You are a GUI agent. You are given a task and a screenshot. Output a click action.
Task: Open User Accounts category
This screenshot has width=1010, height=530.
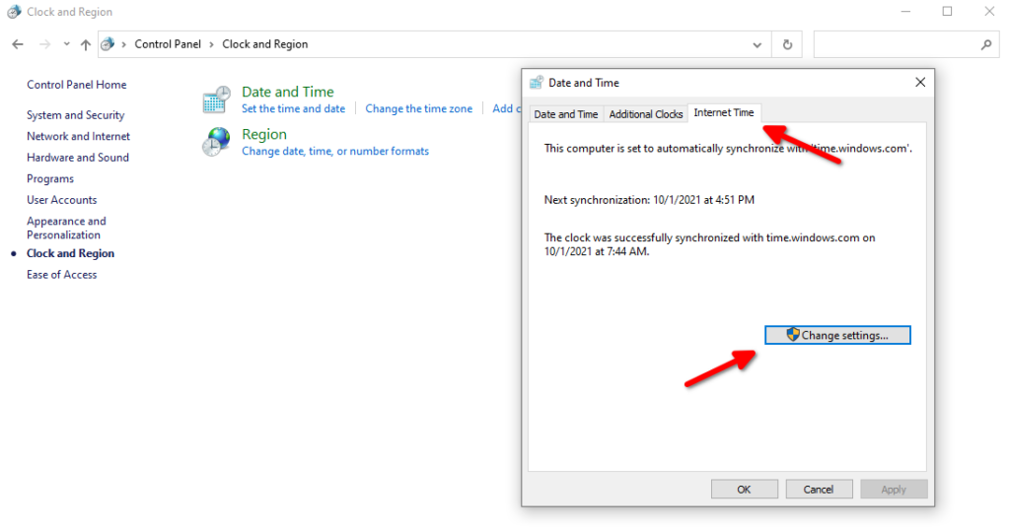pos(62,199)
